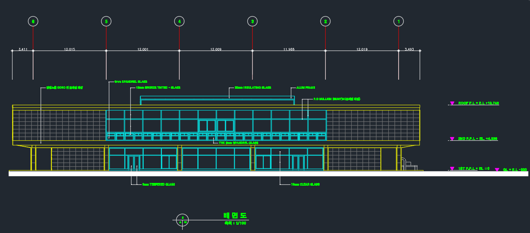Select grid bubble number 4
530x233 pixels.
click(x=179, y=22)
